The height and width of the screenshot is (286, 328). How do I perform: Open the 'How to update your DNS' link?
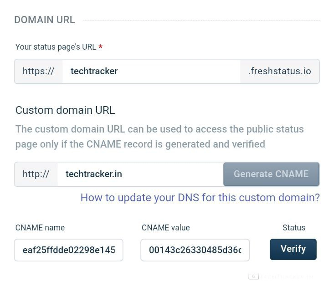click(200, 198)
